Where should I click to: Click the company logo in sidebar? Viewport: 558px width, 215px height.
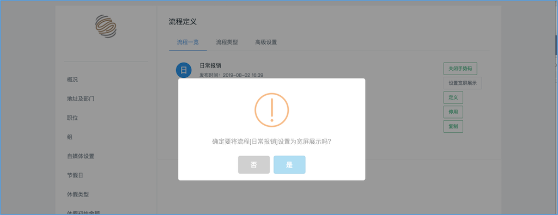pyautogui.click(x=106, y=26)
